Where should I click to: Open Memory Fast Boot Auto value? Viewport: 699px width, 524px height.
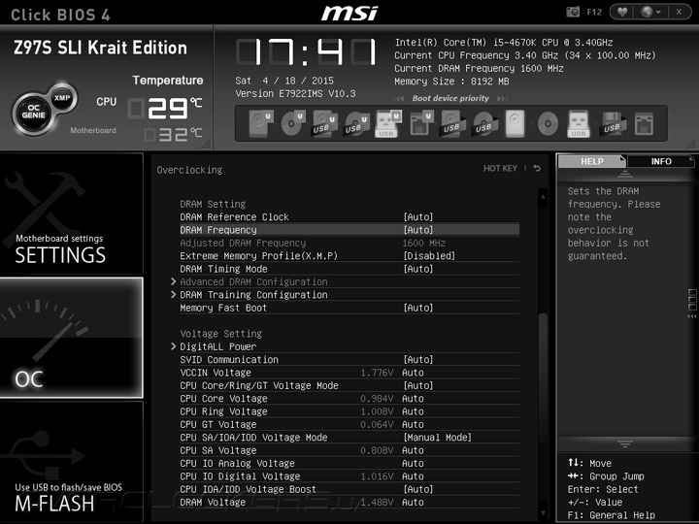point(418,308)
